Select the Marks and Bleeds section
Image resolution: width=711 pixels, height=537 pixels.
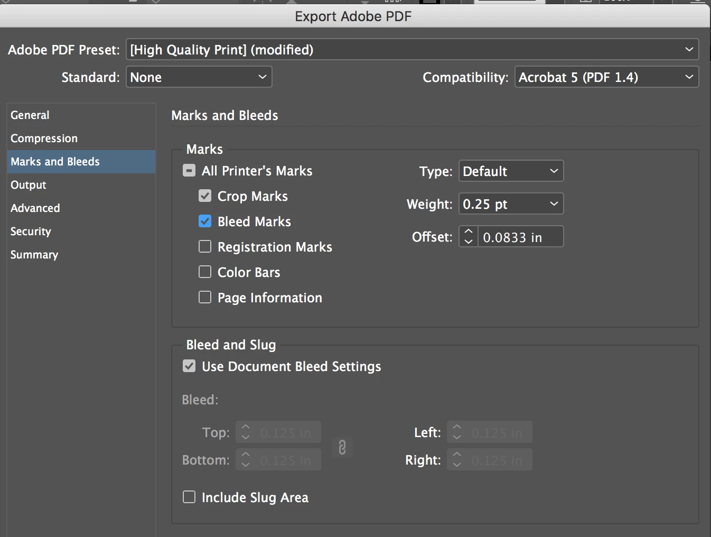point(81,162)
